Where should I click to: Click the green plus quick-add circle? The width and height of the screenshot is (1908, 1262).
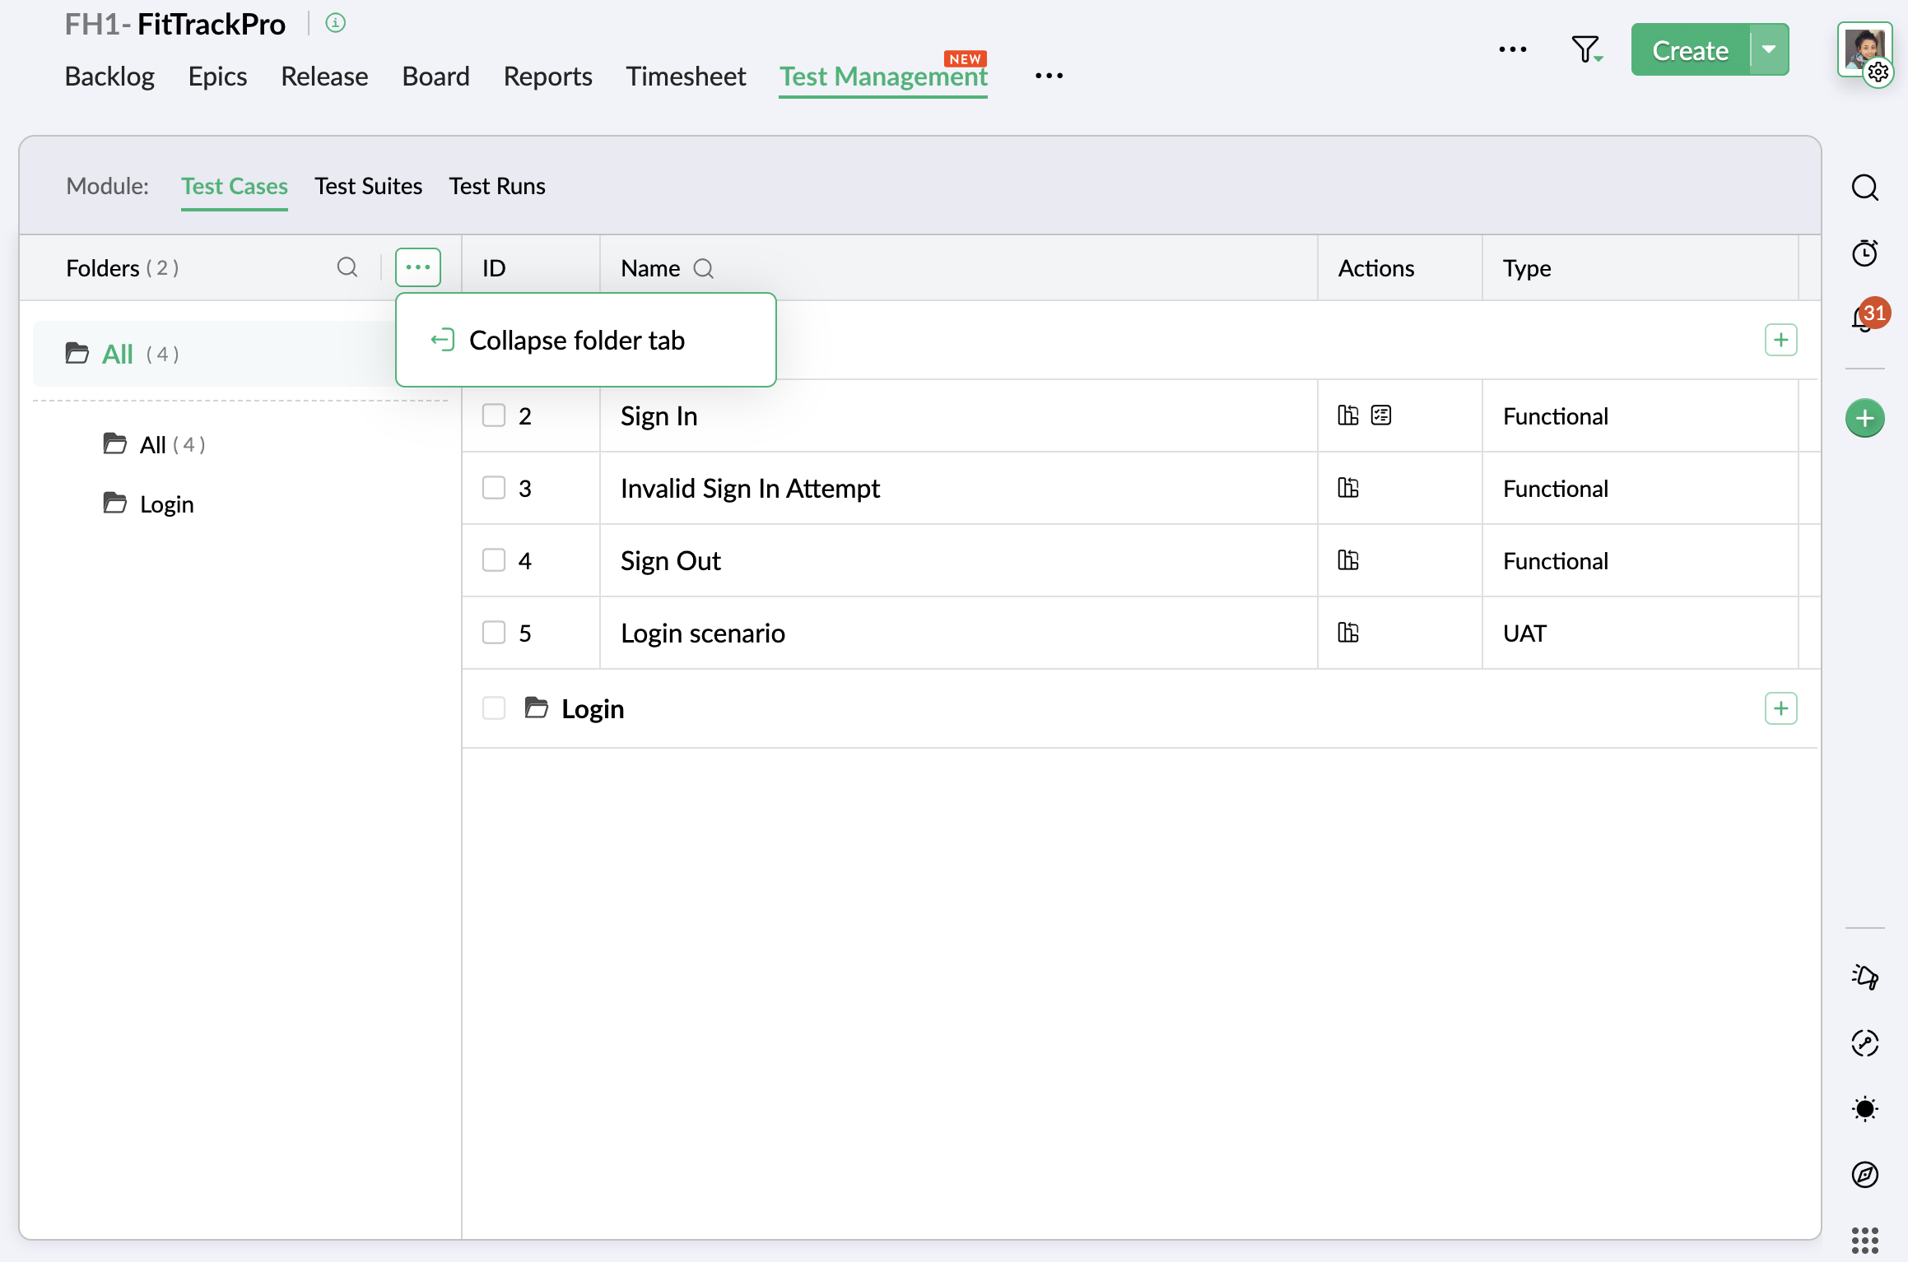tap(1864, 419)
